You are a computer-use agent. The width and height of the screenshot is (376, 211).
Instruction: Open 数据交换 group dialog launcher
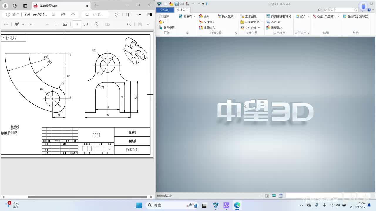236,33
